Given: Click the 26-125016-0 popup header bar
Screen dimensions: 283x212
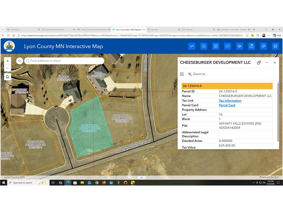Looking at the screenshot, I should click(227, 86).
